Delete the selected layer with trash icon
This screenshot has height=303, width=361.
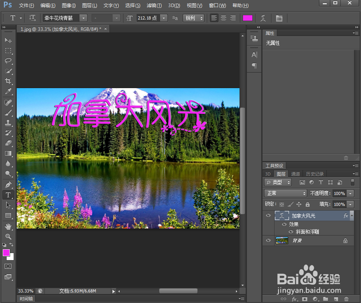coord(346,299)
